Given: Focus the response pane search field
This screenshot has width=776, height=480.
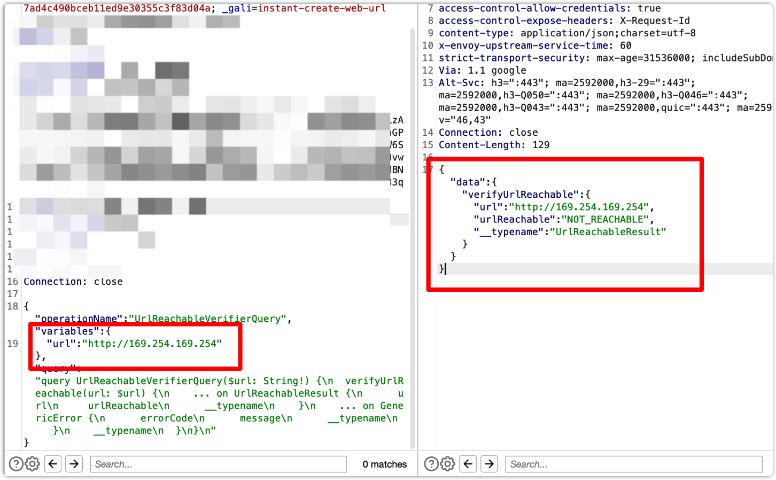Looking at the screenshot, I should coord(634,464).
